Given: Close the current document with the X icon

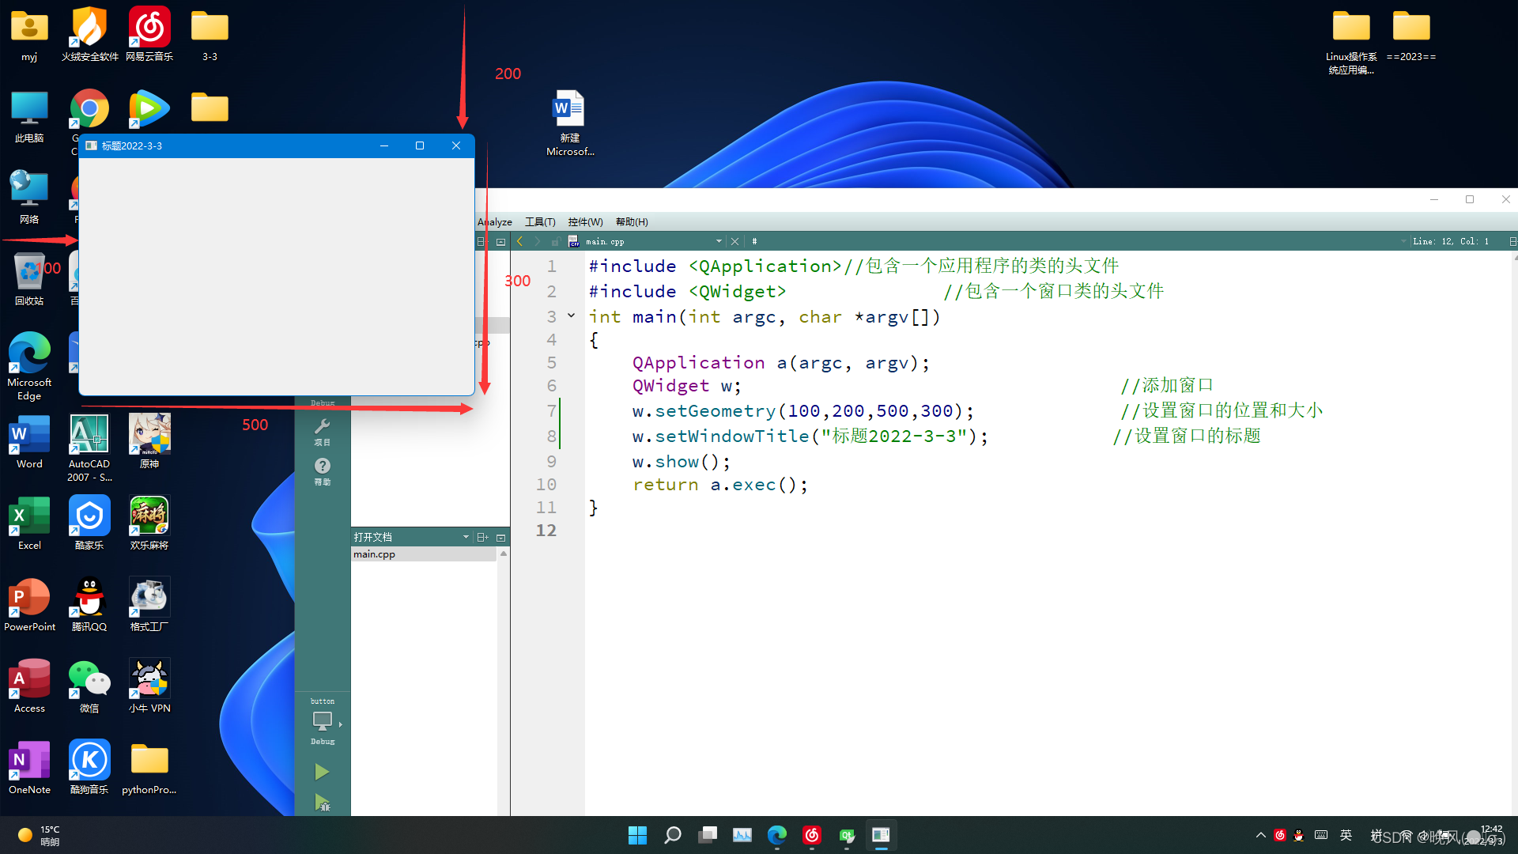Looking at the screenshot, I should coord(734,241).
